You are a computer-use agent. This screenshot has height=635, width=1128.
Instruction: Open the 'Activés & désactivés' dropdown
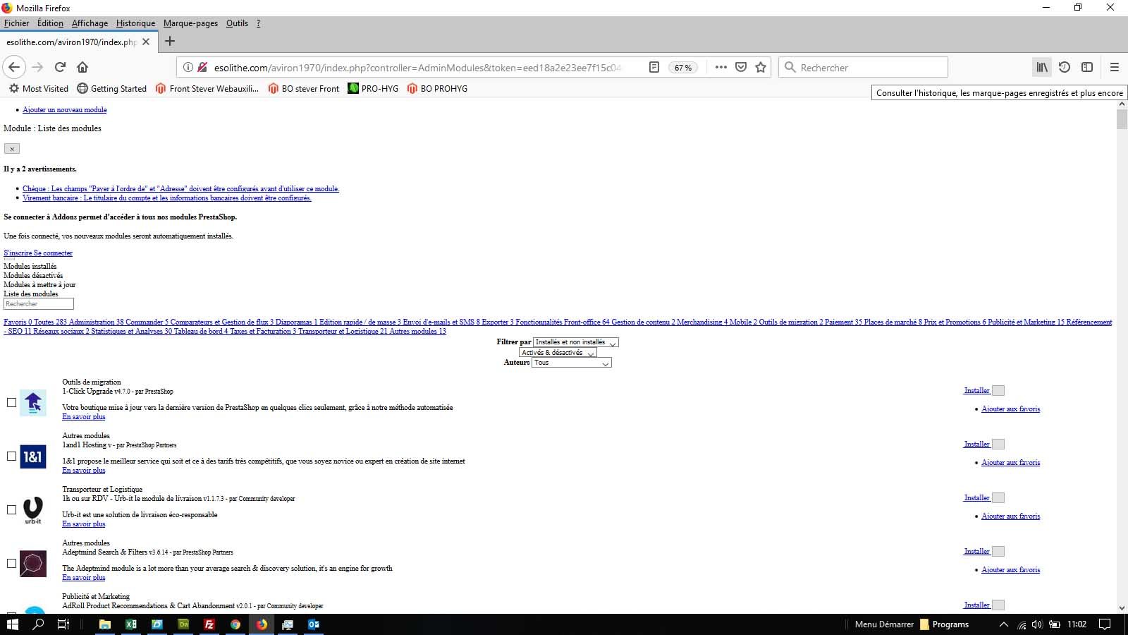pos(558,353)
